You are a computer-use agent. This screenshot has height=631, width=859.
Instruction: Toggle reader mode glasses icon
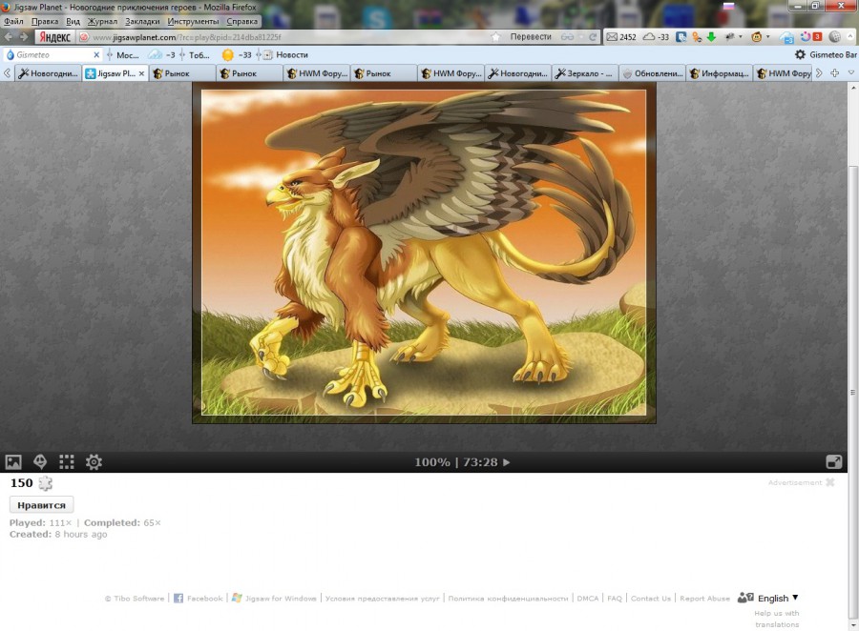[567, 36]
